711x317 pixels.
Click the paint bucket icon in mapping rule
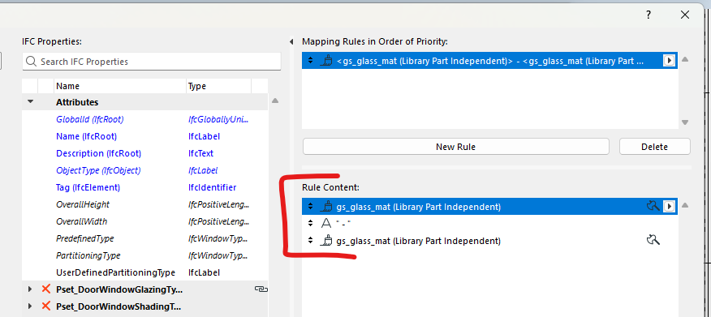(x=325, y=60)
